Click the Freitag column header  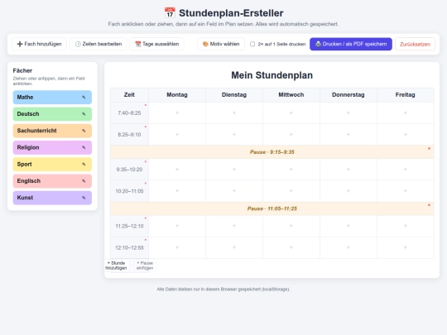405,95
